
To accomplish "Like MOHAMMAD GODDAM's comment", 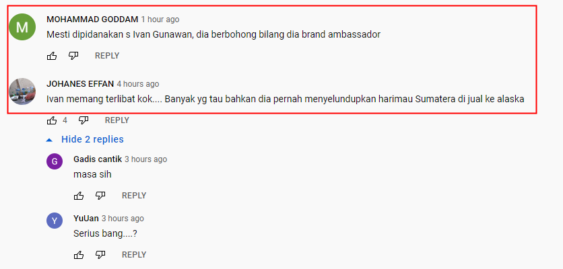I will [52, 56].
